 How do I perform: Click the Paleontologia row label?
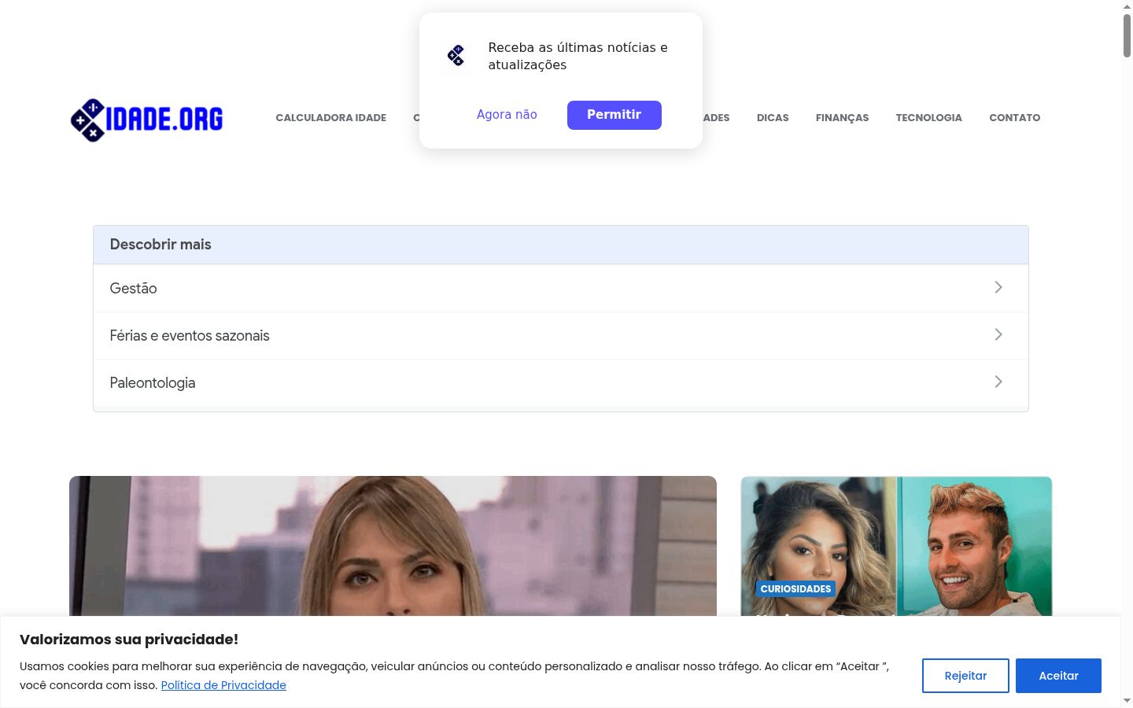pyautogui.click(x=153, y=383)
